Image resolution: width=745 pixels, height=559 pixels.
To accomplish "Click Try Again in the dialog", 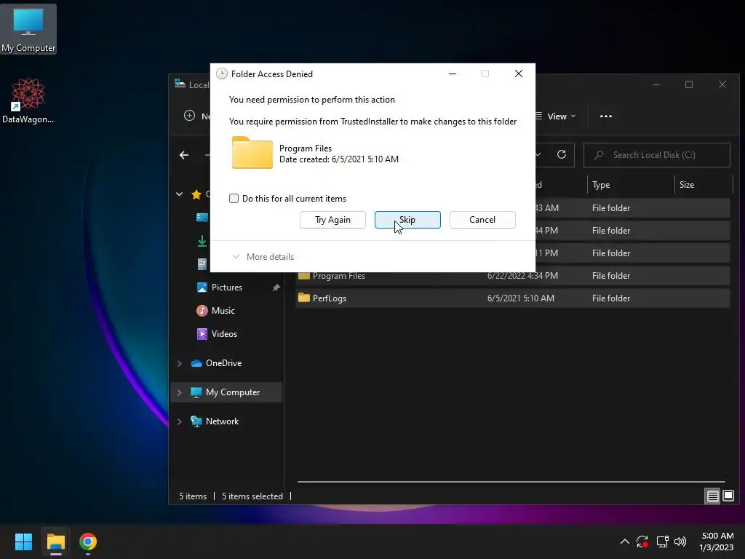I will (x=332, y=220).
